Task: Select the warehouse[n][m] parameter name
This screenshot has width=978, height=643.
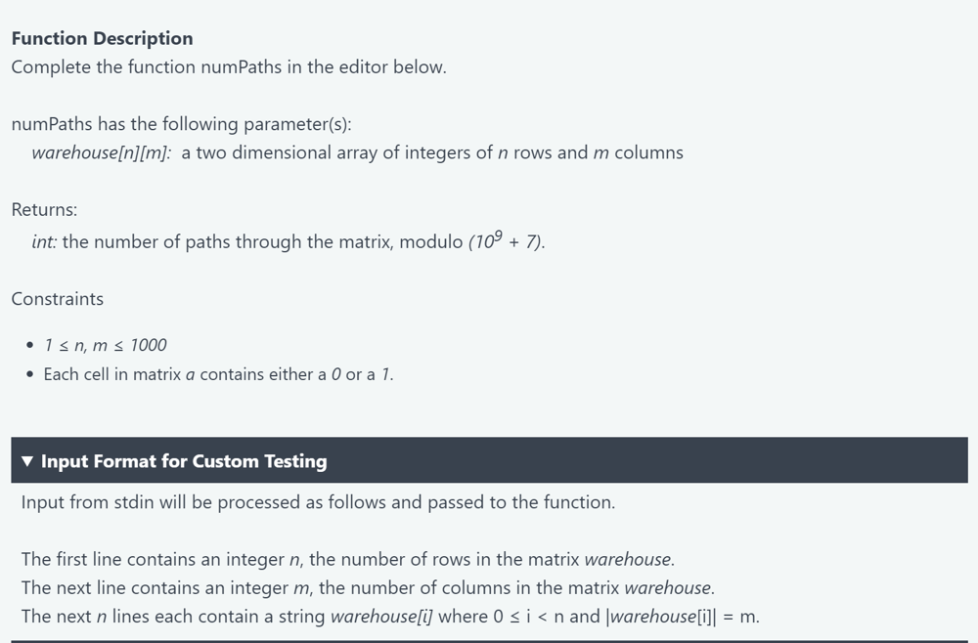Action: coord(101,153)
